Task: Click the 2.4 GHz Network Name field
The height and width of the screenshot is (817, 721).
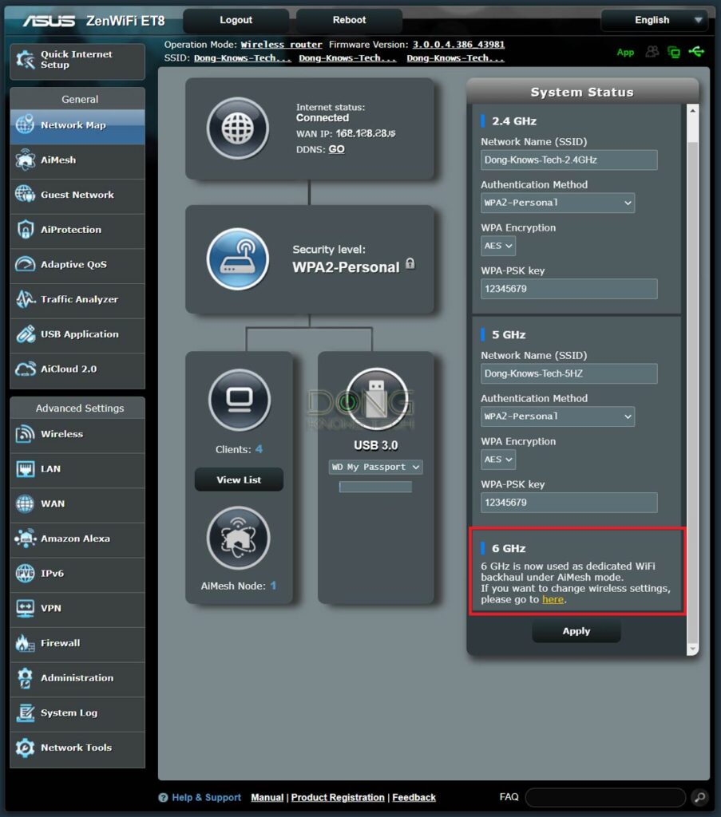Action: tap(568, 160)
